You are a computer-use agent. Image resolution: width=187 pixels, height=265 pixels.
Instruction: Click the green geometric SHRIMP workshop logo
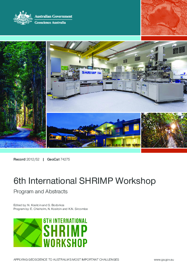click(x=28, y=233)
